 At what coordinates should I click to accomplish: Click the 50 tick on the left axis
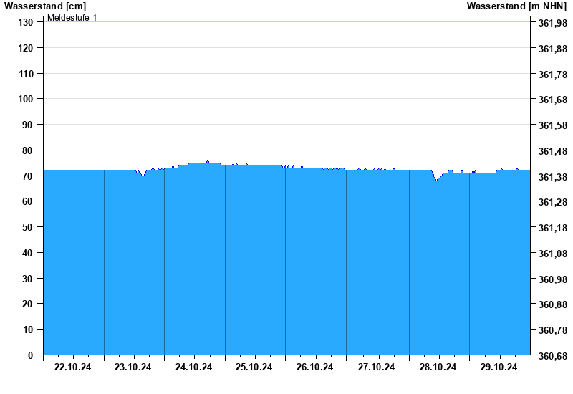click(28, 227)
